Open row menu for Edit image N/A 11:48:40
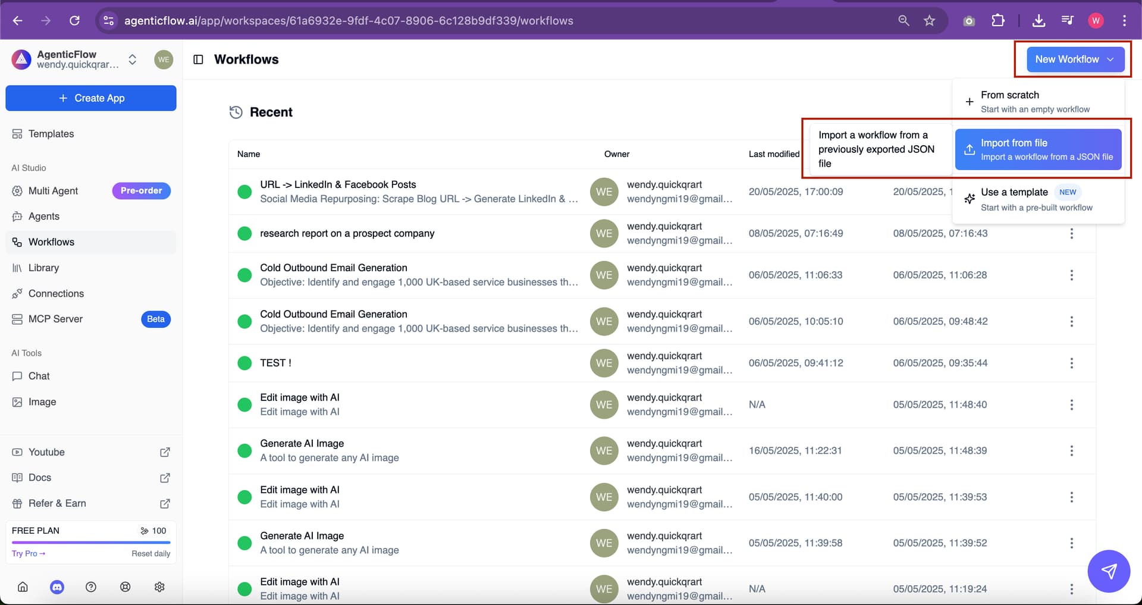1142x605 pixels. point(1072,405)
